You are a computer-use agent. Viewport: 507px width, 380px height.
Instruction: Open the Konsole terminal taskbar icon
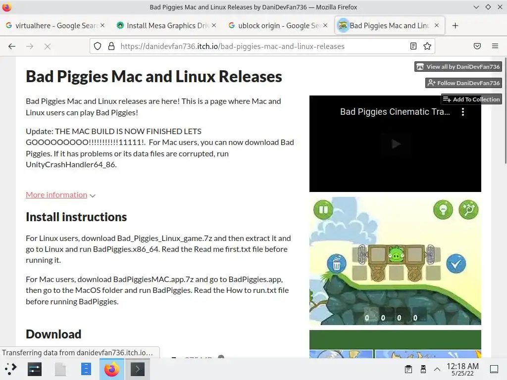pos(138,369)
